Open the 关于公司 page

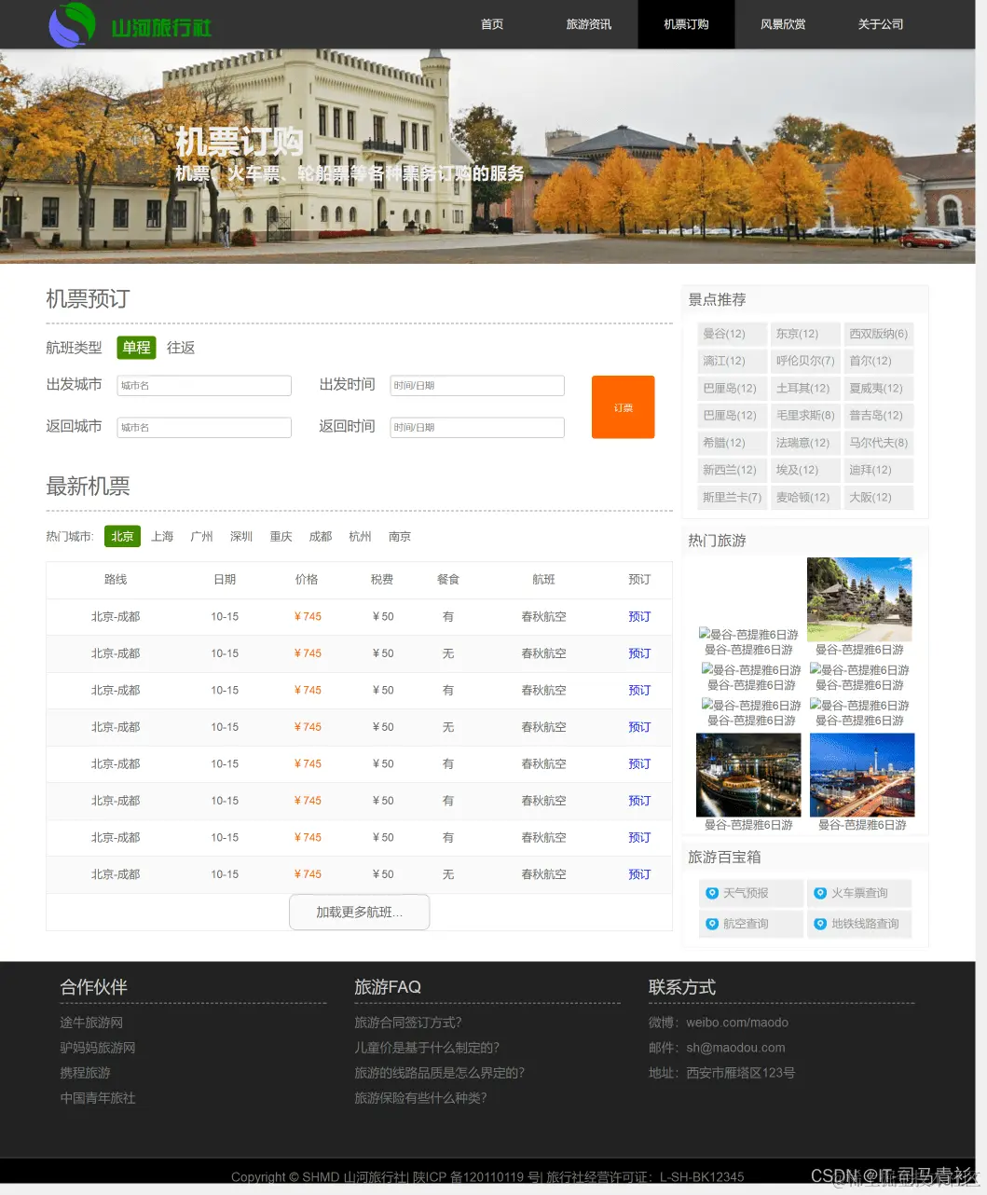(x=880, y=24)
